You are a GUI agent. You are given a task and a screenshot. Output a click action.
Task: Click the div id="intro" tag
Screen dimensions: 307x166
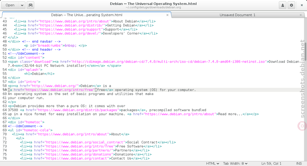pyautogui.click(x=24, y=82)
